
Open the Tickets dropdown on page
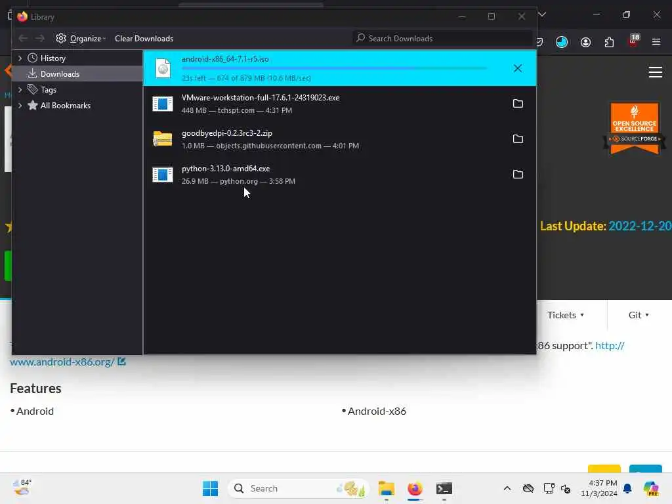(x=565, y=315)
